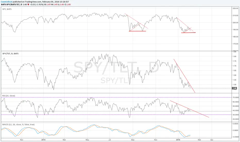This screenshot has height=142, width=240.
Task: Select the red descending trendline in RSI pane
Action: click(x=190, y=109)
